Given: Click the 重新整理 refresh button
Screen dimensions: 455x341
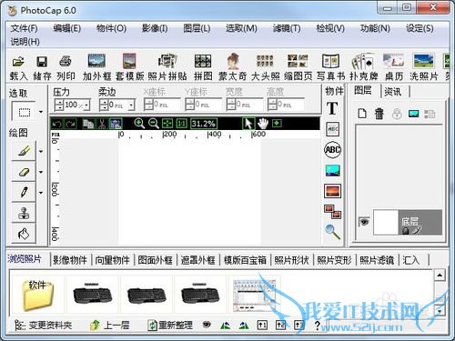Looking at the screenshot, I should pos(170,326).
